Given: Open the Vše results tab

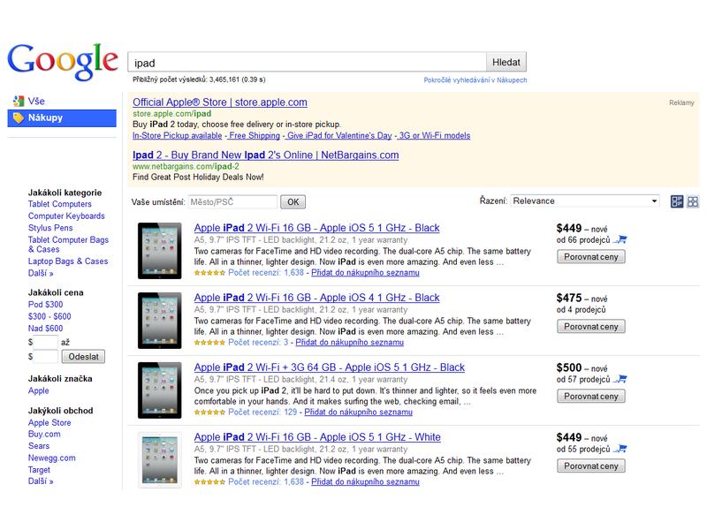Looking at the screenshot, I should click(36, 101).
